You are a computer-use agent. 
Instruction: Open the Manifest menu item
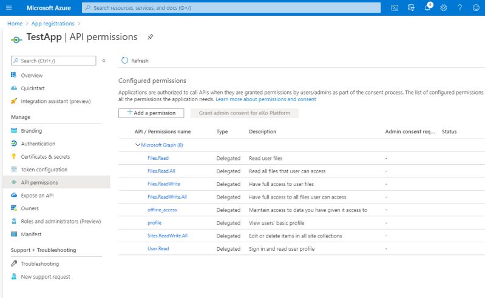tap(31, 234)
